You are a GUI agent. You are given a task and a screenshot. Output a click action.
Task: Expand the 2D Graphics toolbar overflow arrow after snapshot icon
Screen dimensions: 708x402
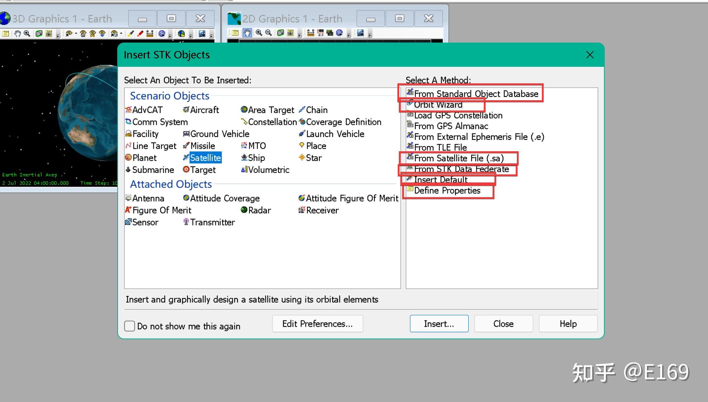(x=300, y=35)
